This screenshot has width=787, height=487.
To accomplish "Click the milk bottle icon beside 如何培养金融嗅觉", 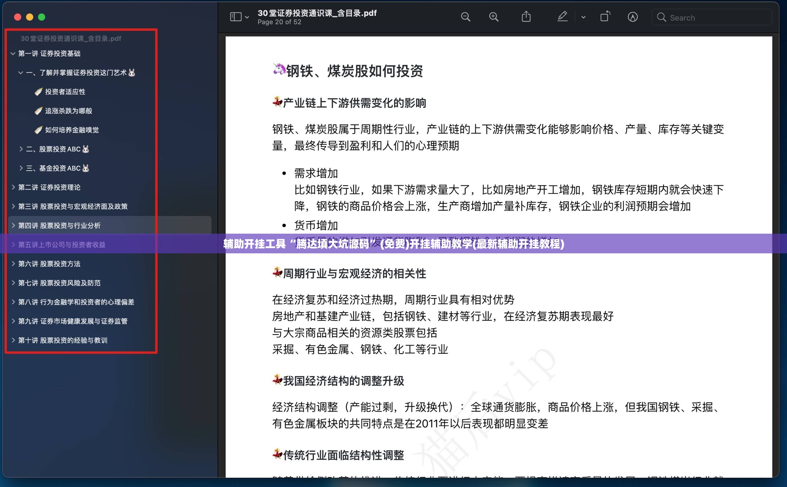I will pyautogui.click(x=38, y=130).
